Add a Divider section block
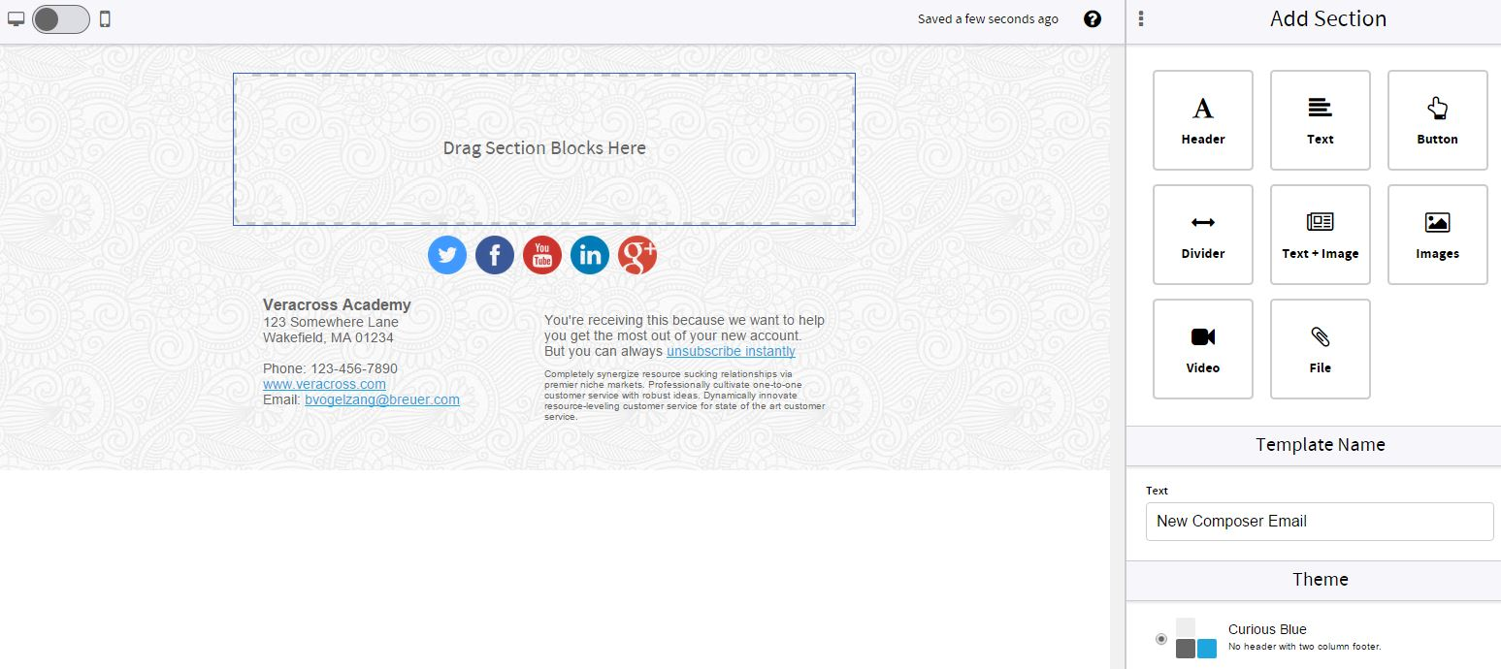 tap(1202, 235)
